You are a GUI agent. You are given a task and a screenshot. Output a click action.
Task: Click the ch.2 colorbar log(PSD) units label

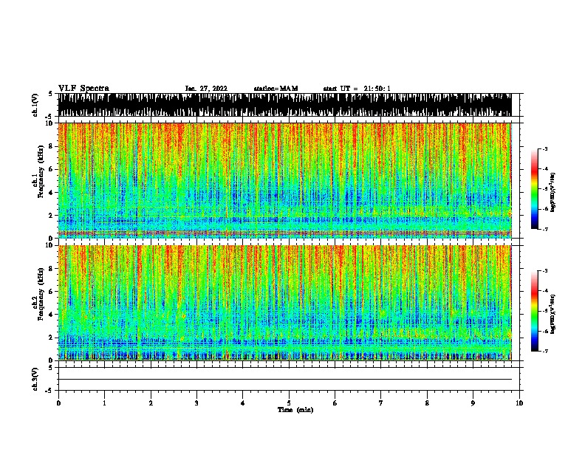click(x=553, y=314)
